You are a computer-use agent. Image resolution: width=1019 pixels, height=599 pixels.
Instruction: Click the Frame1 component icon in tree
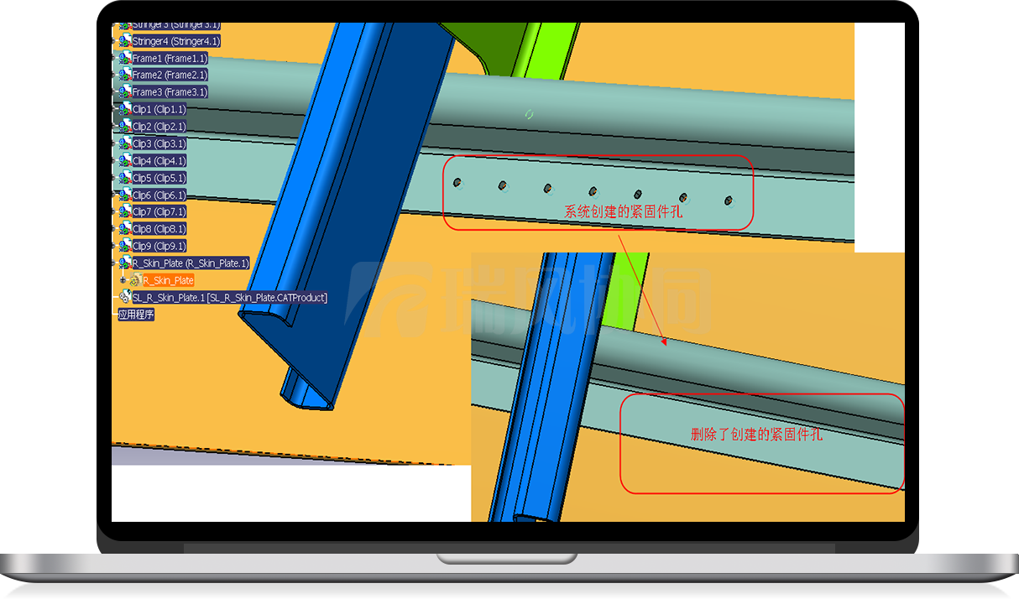coord(124,59)
